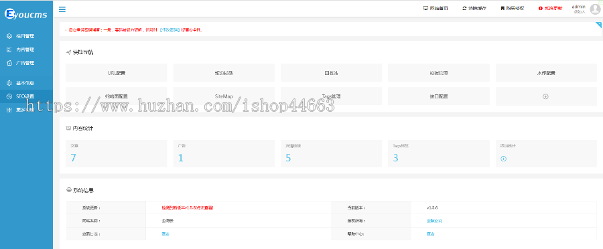
Task: Click the 广告管理 house icon
Action: pyautogui.click(x=9, y=63)
